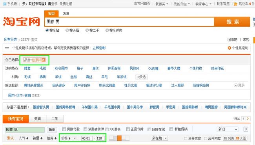Open the 立即定制 link
The width and height of the screenshot is (255, 145).
point(99,48)
